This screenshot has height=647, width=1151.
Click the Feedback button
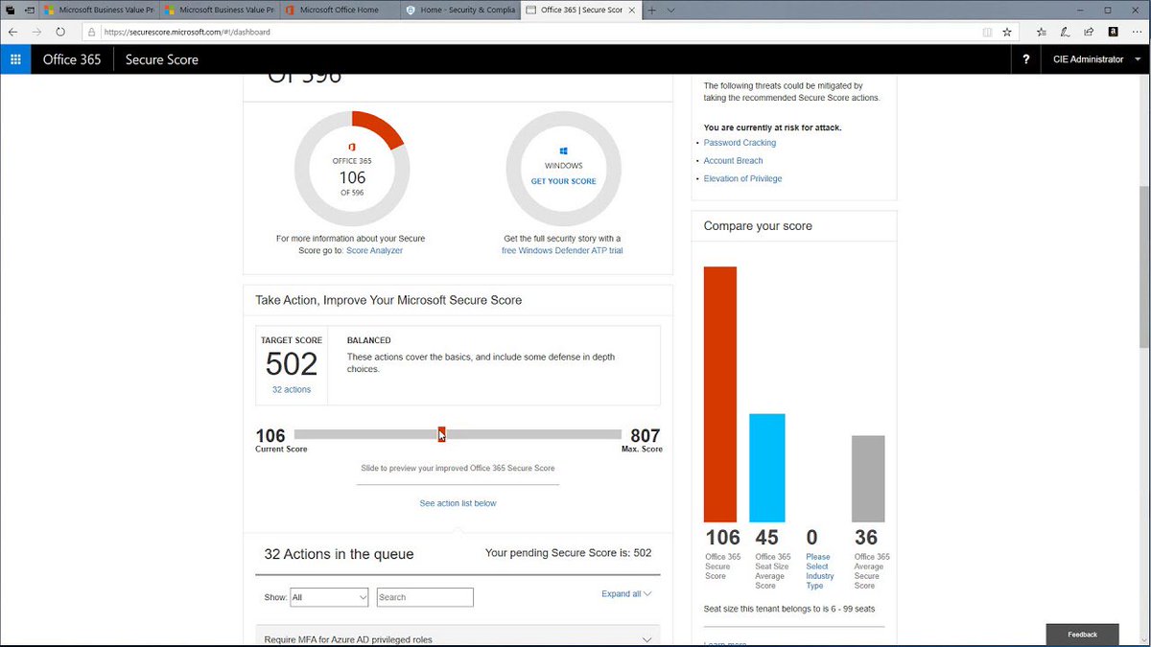pyautogui.click(x=1083, y=635)
